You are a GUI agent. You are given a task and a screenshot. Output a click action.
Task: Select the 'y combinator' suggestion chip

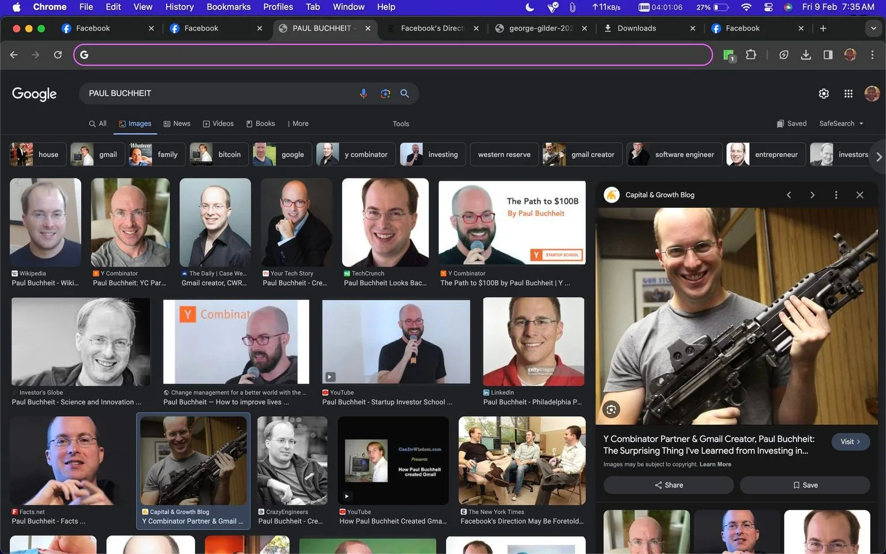pos(356,155)
